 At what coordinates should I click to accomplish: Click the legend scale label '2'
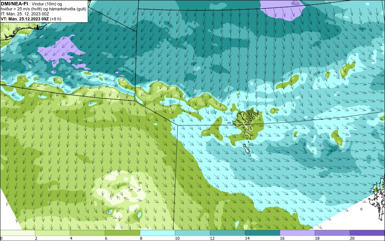(36, 238)
